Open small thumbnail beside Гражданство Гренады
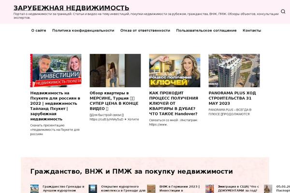Screen dimensions: 290x193 click(35, 189)
